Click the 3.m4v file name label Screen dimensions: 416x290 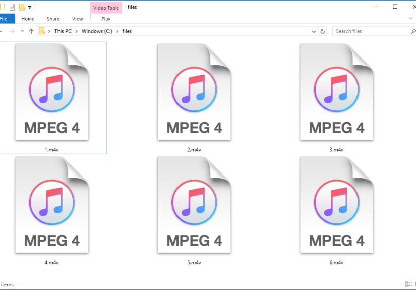point(336,150)
